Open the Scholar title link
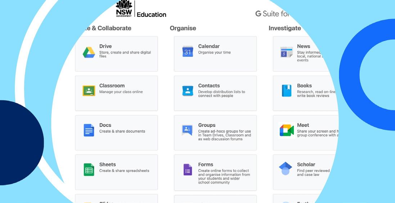This screenshot has height=203, width=395. pos(306,165)
